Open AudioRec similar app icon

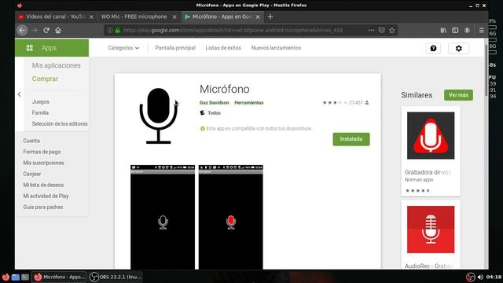click(431, 230)
